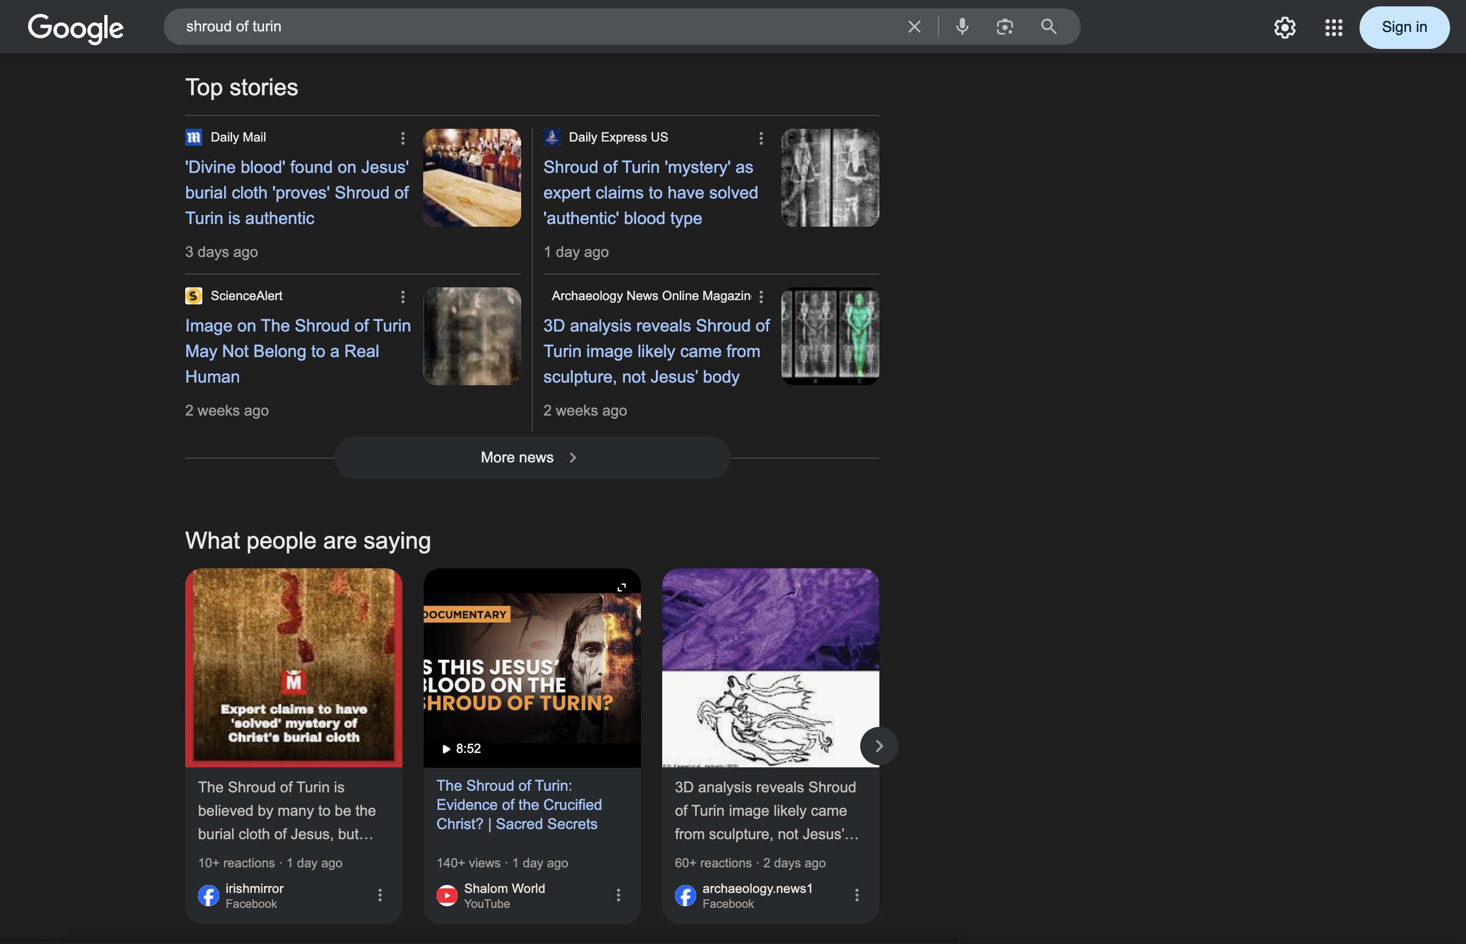The width and height of the screenshot is (1466, 944).
Task: Show more options on irishmirror post
Action: point(380,895)
